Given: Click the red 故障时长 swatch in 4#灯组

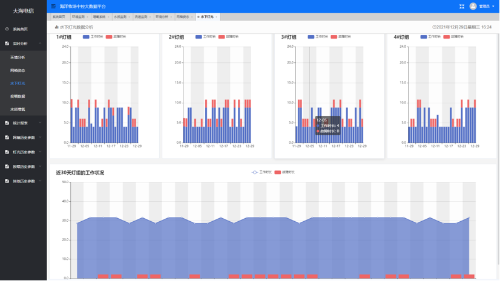Looking at the screenshot, I should [x=447, y=37].
